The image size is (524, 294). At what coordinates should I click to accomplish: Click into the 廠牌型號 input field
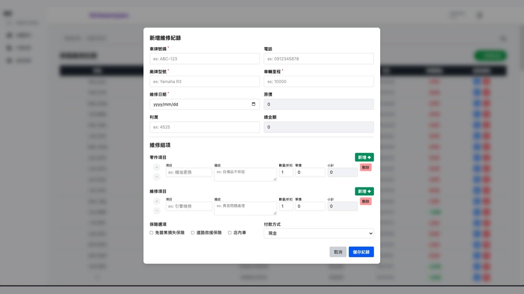pos(205,81)
